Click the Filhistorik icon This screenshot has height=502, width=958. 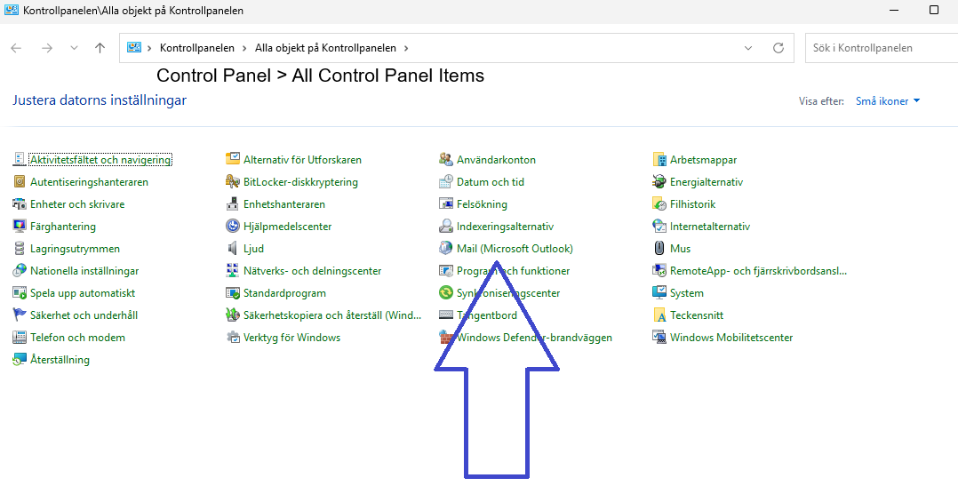[x=659, y=204]
